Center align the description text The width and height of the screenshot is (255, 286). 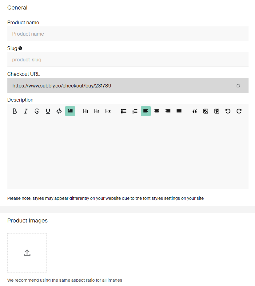pyautogui.click(x=157, y=111)
